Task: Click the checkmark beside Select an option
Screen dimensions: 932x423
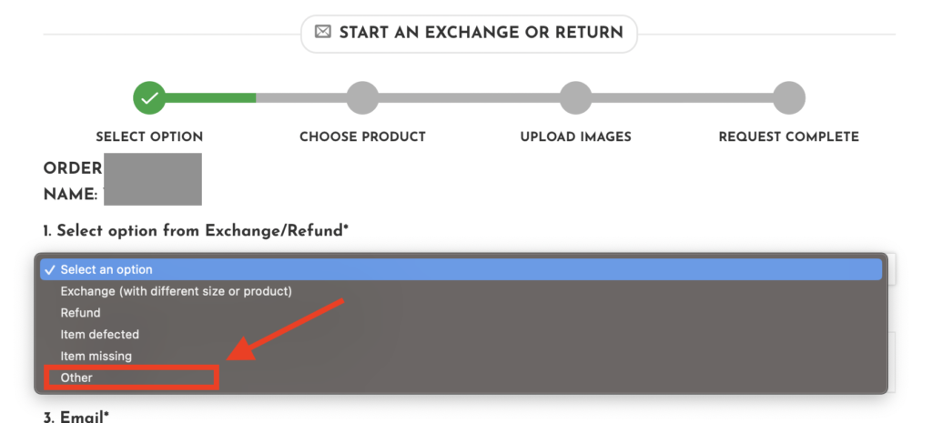Action: coord(50,269)
